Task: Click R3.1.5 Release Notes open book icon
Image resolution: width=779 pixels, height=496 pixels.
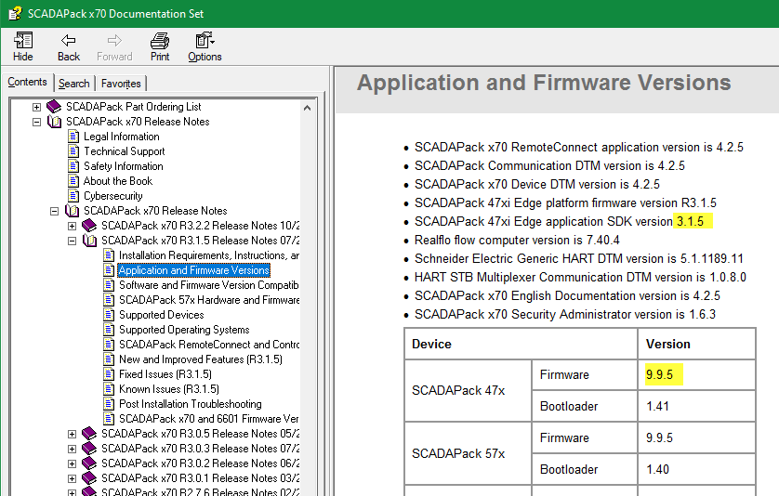Action: tap(89, 241)
